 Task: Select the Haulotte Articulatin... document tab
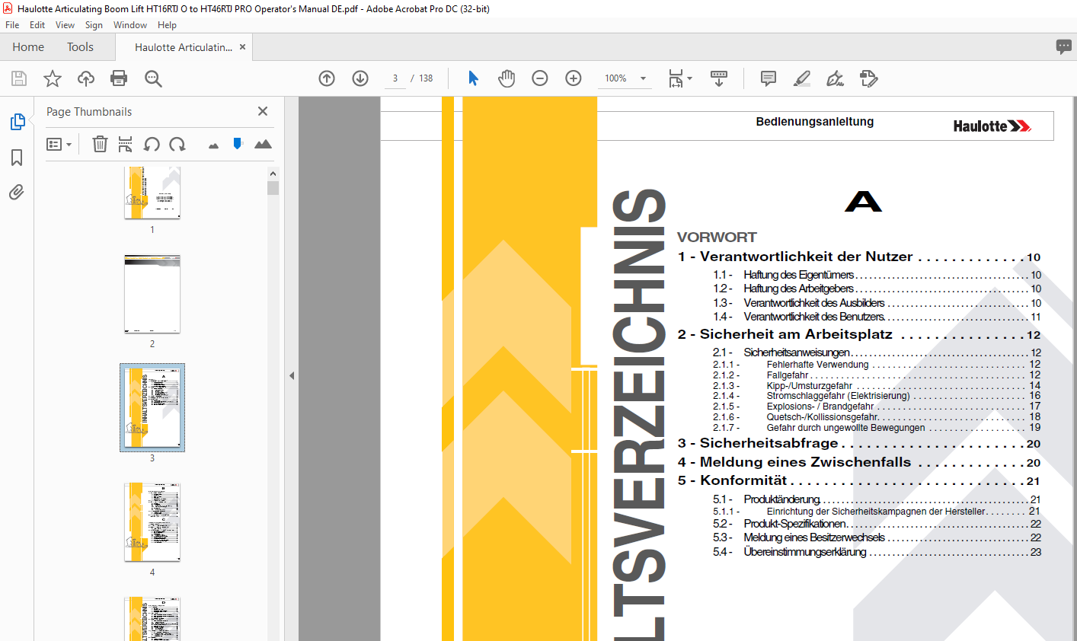(x=184, y=47)
